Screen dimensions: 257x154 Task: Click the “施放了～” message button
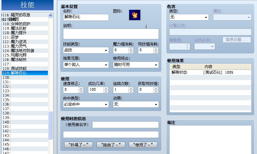click(111, 145)
